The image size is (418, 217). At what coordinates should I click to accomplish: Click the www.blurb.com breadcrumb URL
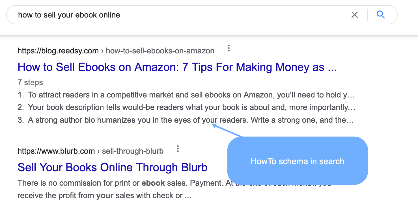(56, 151)
